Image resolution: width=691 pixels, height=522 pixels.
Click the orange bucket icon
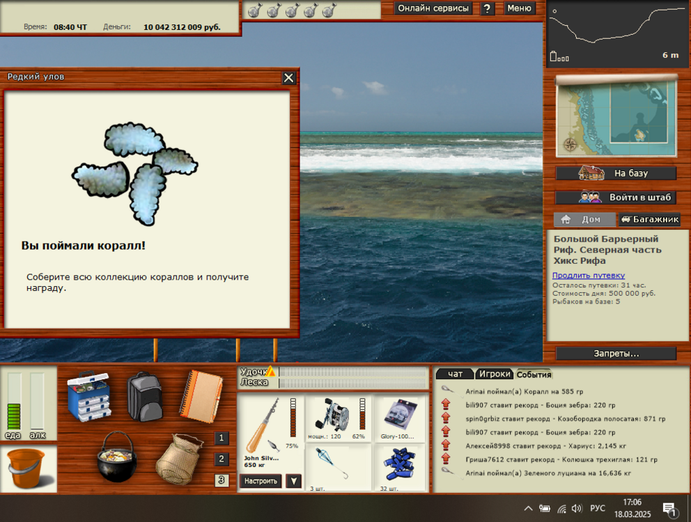[x=27, y=467]
